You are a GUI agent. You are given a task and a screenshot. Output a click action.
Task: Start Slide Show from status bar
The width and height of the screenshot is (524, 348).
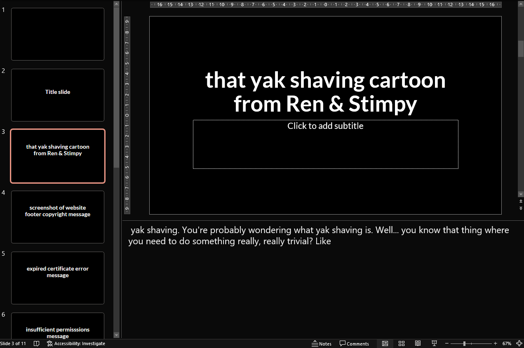point(434,343)
